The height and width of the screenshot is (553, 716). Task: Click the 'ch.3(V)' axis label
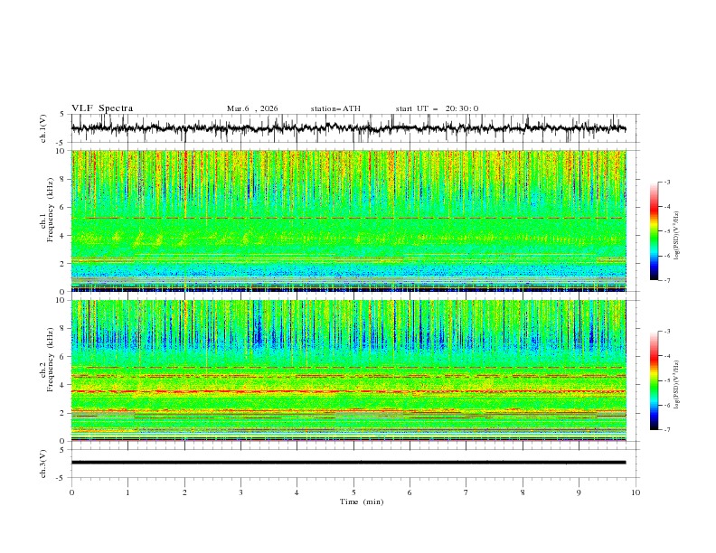[x=43, y=464]
